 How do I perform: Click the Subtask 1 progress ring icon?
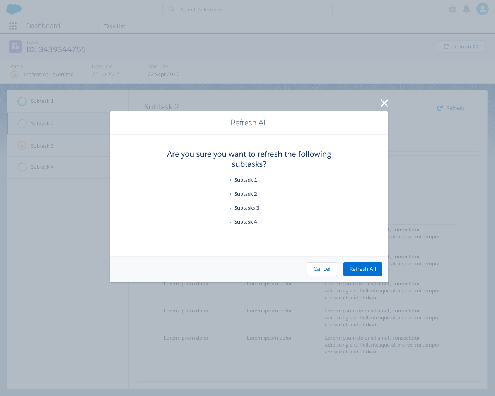[22, 101]
